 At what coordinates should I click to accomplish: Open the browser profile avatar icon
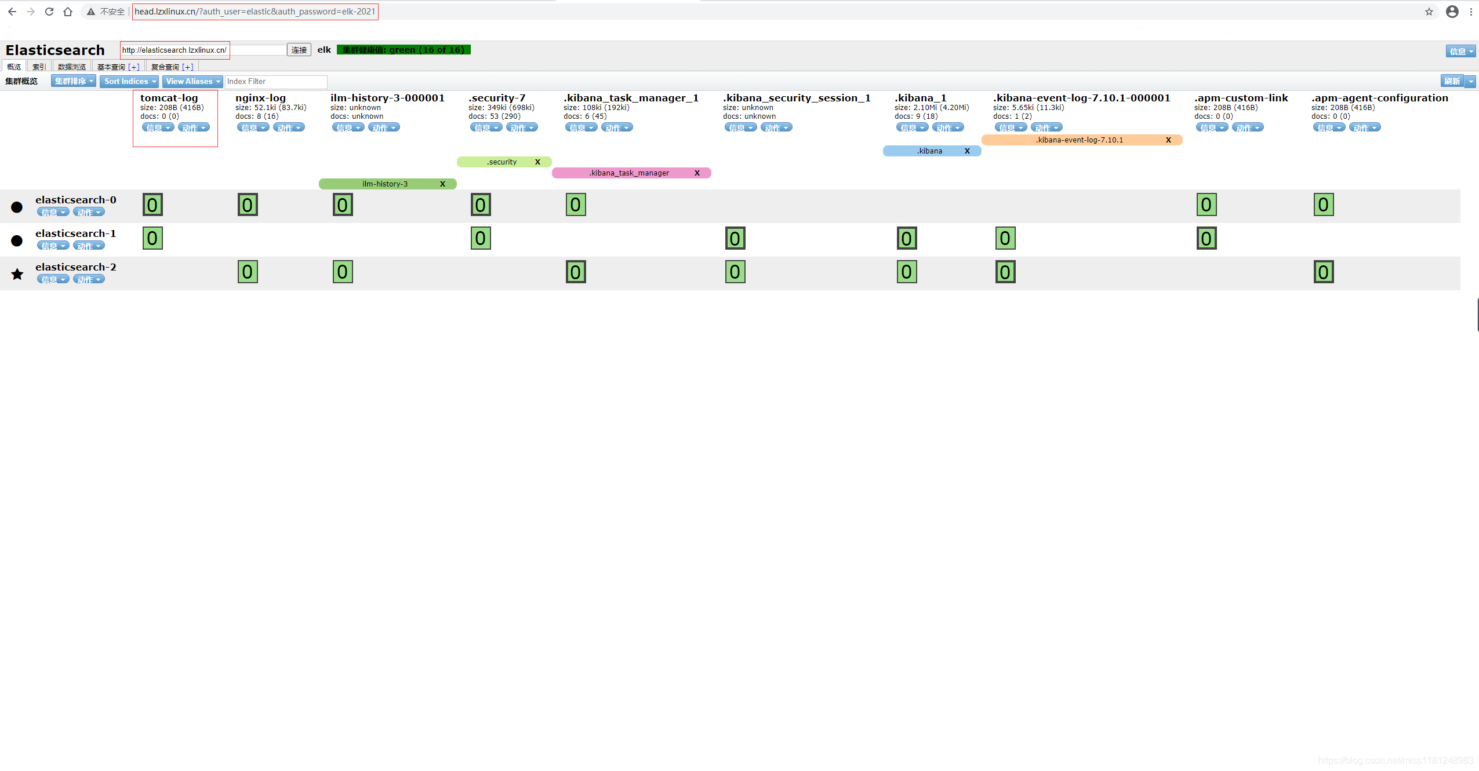pyautogui.click(x=1452, y=12)
